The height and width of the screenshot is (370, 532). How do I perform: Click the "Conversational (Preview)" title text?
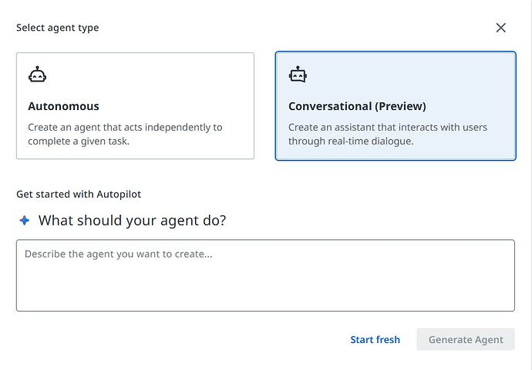[357, 106]
